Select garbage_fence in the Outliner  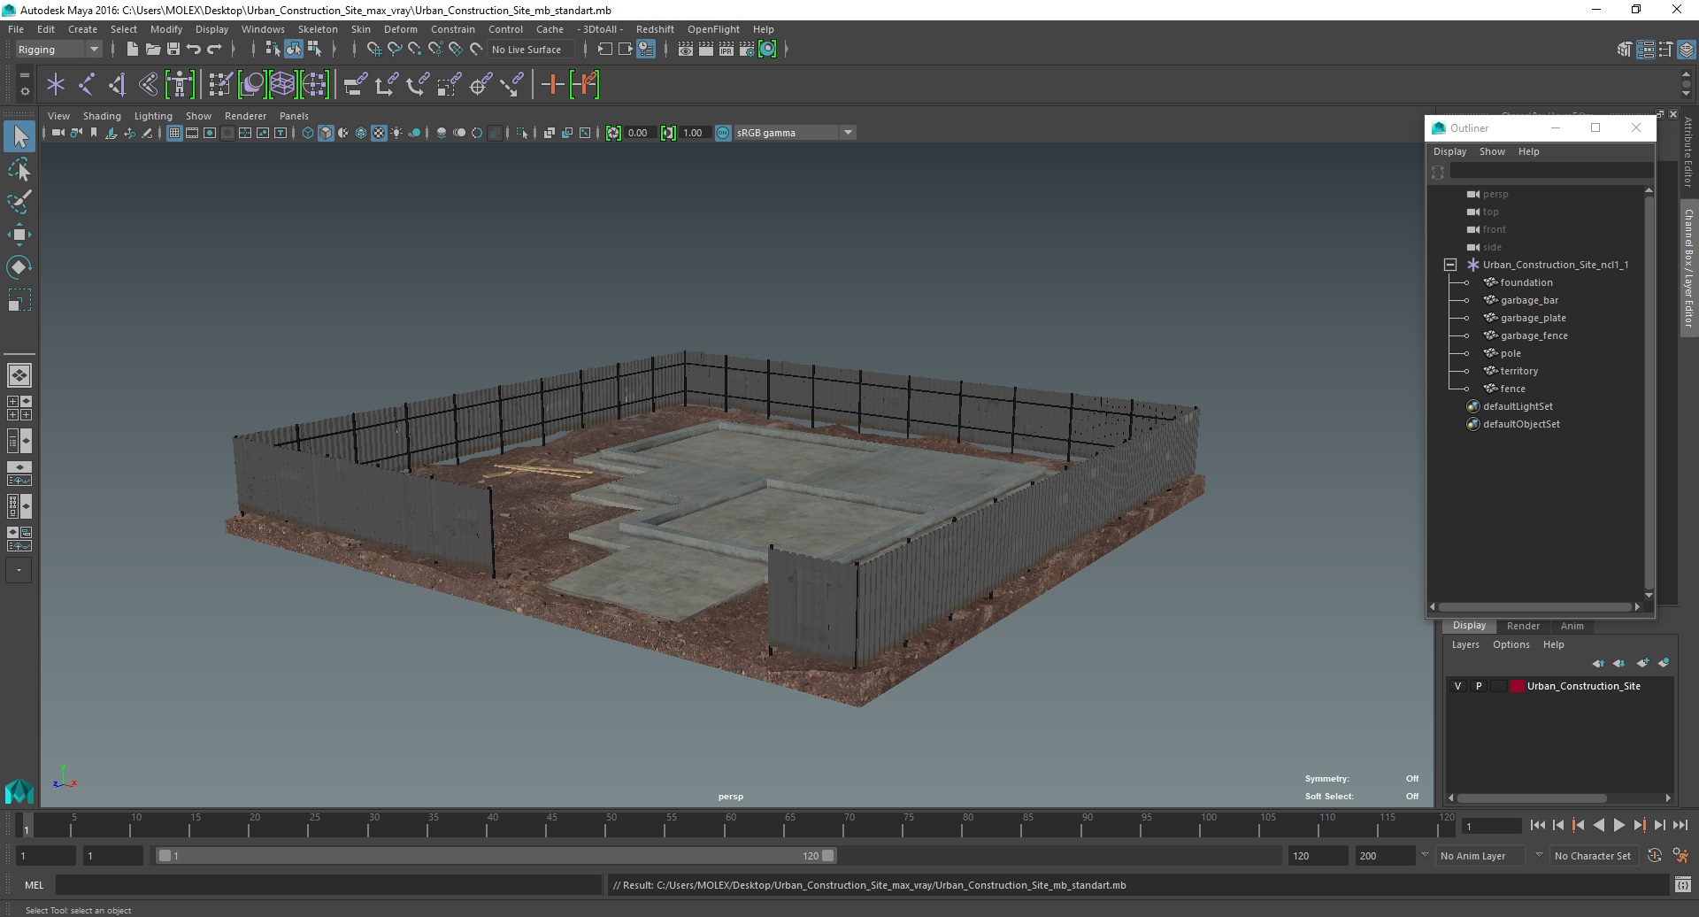(x=1534, y=335)
